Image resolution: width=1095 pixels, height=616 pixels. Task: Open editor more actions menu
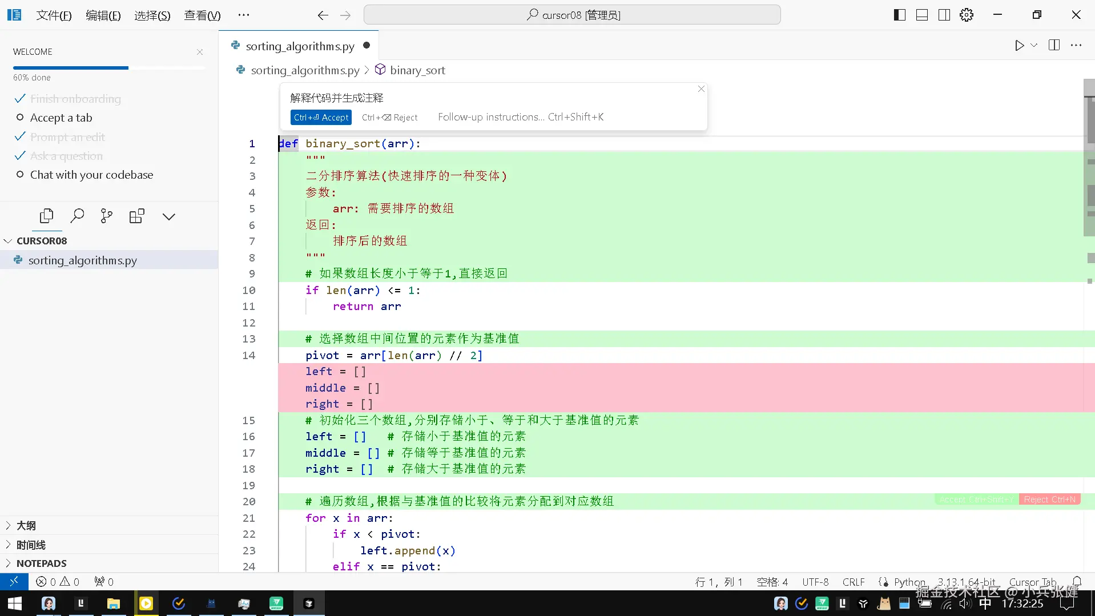tap(1076, 46)
